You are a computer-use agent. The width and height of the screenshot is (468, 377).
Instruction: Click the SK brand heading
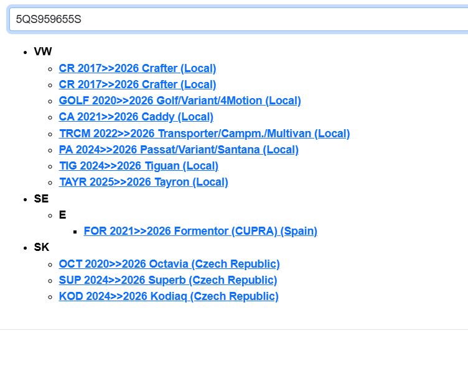(x=41, y=247)
